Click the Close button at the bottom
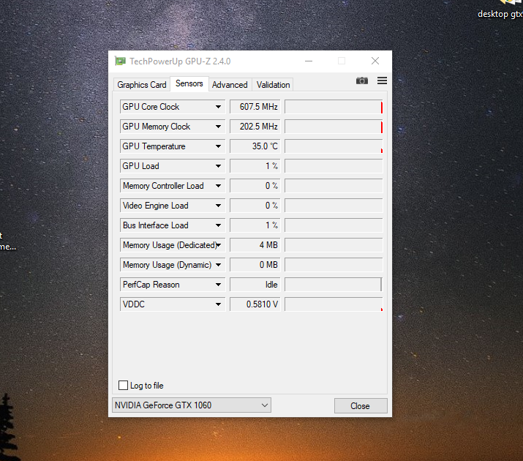 point(361,406)
